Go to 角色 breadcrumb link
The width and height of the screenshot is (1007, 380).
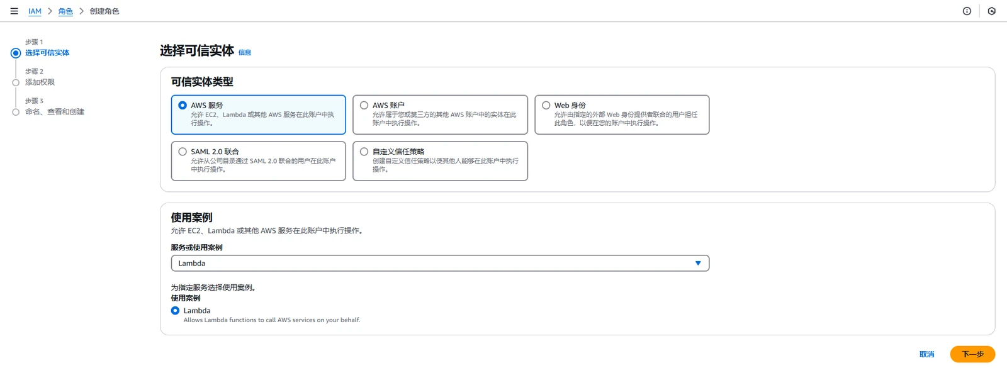[x=65, y=11]
